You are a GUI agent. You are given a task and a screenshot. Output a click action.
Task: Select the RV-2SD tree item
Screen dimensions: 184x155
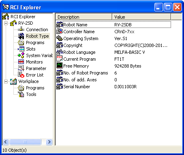(x=26, y=23)
